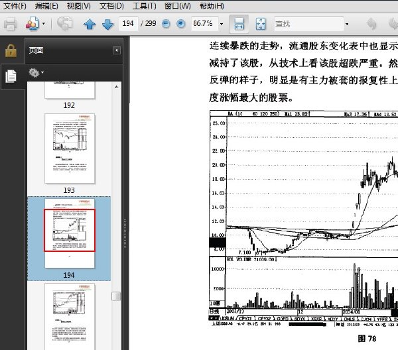The width and height of the screenshot is (398, 350).
Task: Open the 文档(D) menu
Action: click(x=111, y=6)
